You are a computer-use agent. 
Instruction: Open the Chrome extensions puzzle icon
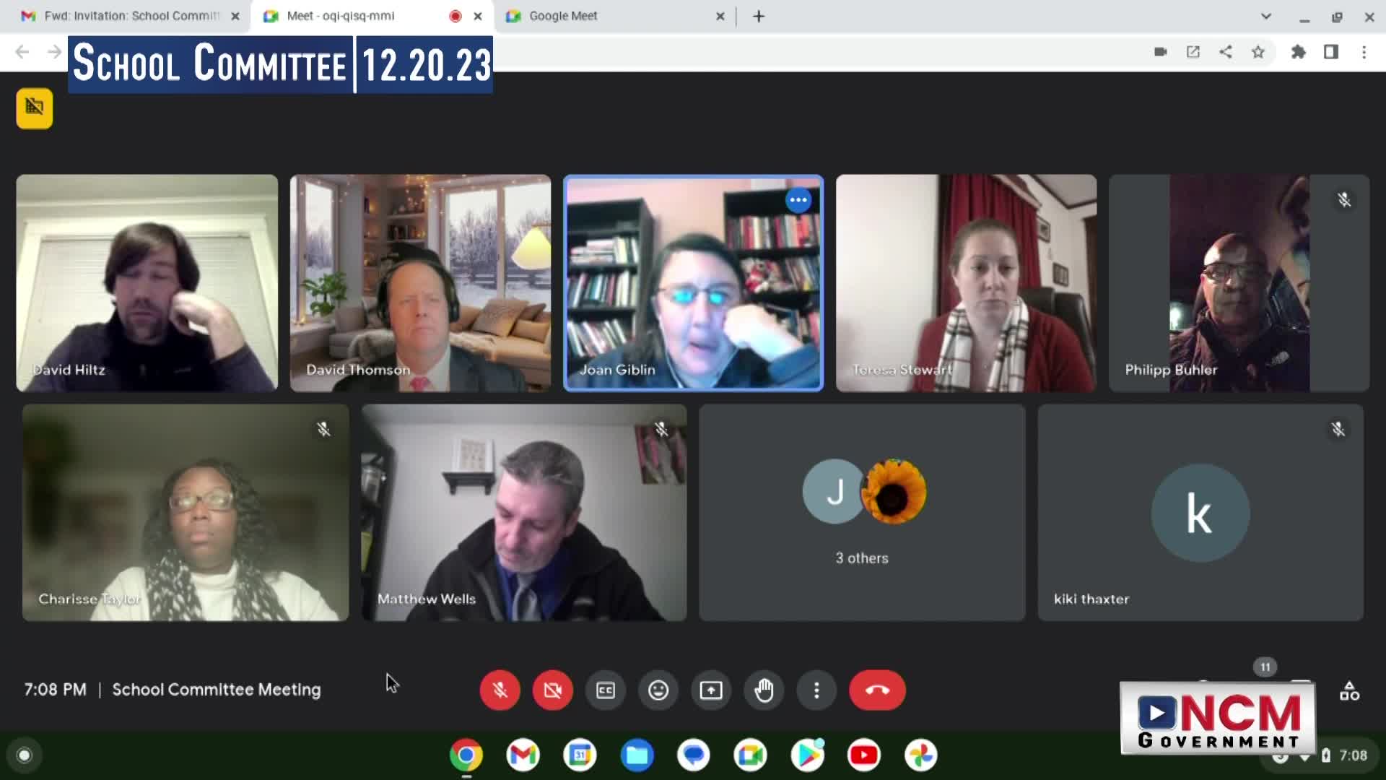point(1298,52)
